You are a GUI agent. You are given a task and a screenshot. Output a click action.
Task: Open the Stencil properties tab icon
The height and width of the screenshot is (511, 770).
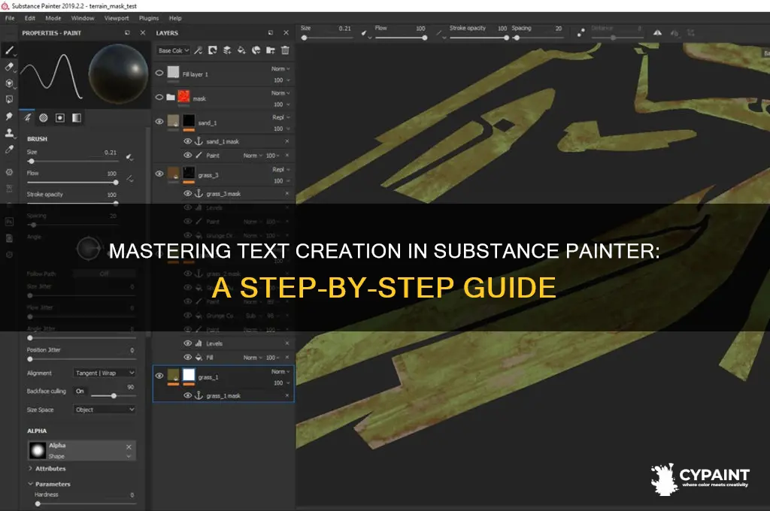click(60, 118)
